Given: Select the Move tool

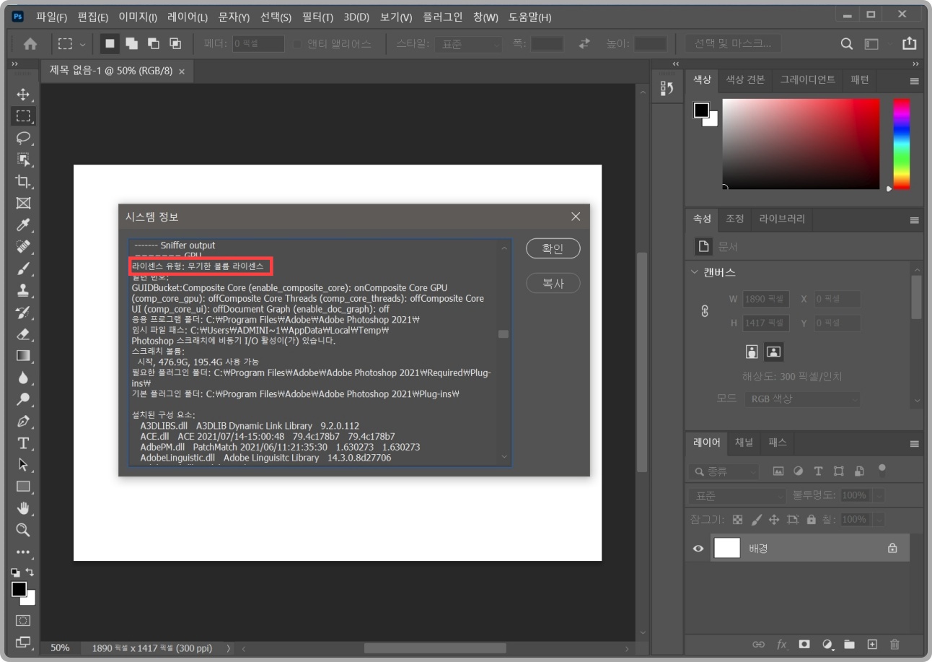Looking at the screenshot, I should (x=23, y=95).
